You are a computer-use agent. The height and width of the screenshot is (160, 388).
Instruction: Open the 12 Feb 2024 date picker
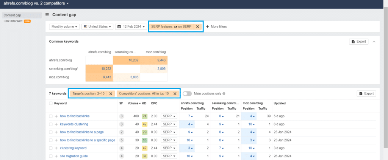click(x=131, y=26)
